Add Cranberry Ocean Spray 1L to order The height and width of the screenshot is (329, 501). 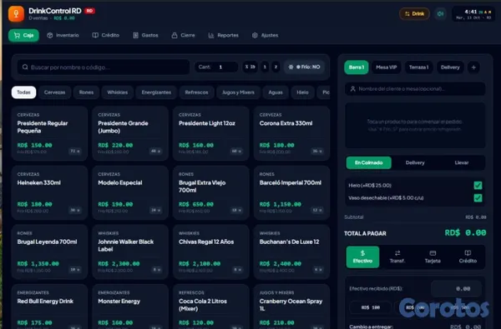point(291,307)
